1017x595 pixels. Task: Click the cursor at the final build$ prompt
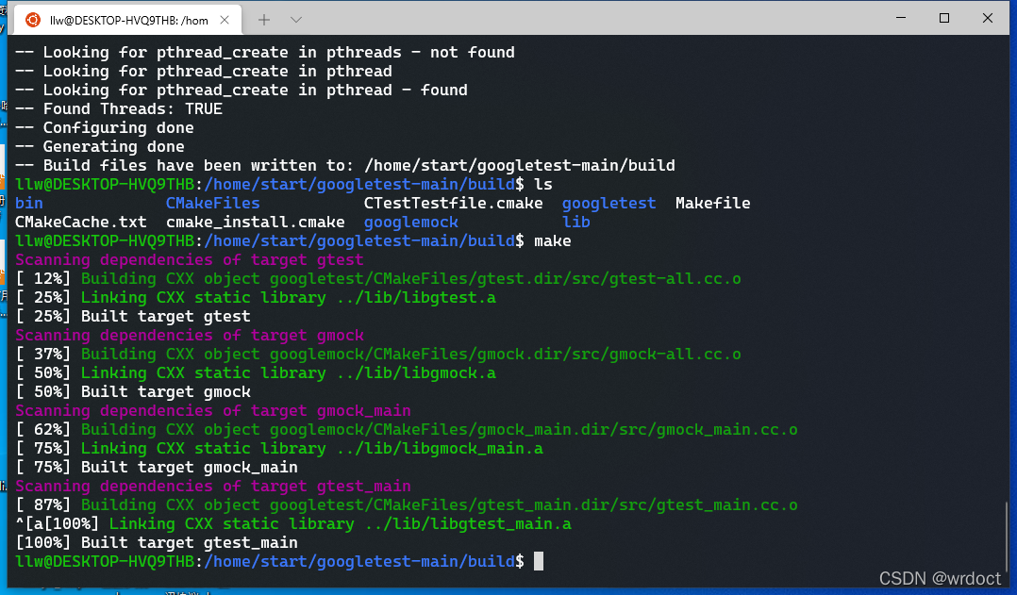click(x=539, y=561)
